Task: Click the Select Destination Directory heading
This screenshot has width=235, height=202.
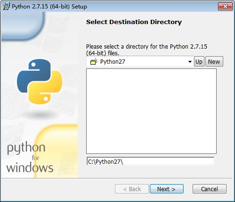Action: (x=134, y=22)
